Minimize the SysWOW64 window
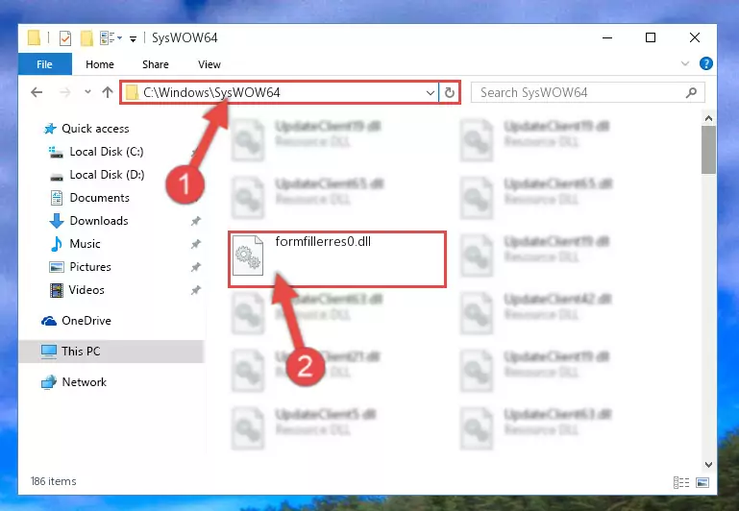 607,37
